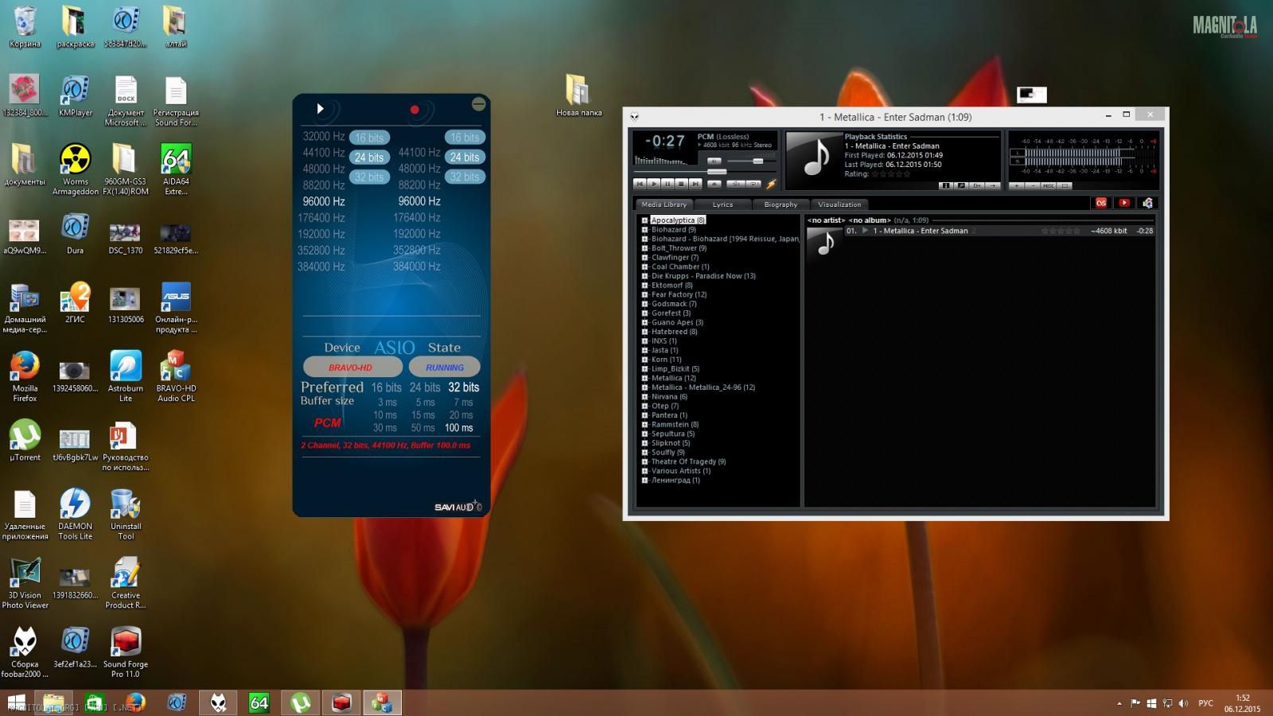Screen dimensions: 1273x716
Task: Open the AIDA64 Extreme desktop icon
Action: click(x=176, y=169)
